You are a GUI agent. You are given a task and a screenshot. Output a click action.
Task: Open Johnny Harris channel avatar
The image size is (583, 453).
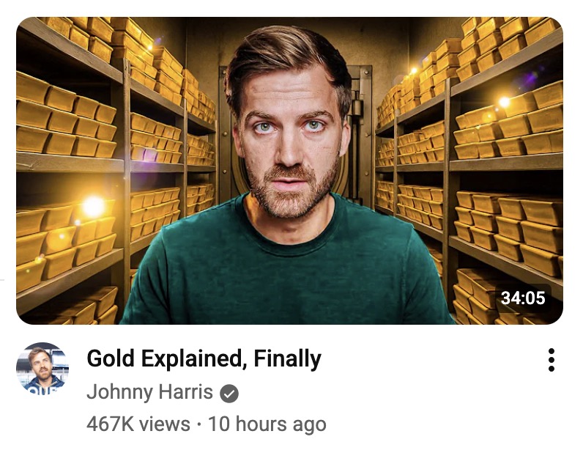[x=42, y=369]
